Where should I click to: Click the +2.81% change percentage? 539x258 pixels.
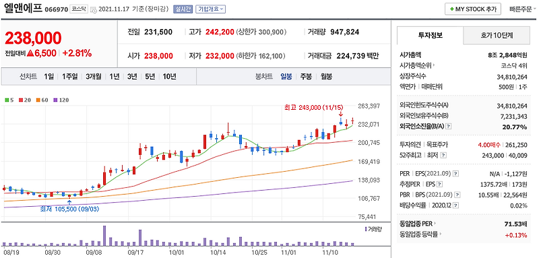[77, 53]
